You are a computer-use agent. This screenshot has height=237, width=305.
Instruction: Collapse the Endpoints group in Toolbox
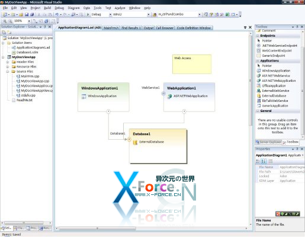tap(258, 36)
